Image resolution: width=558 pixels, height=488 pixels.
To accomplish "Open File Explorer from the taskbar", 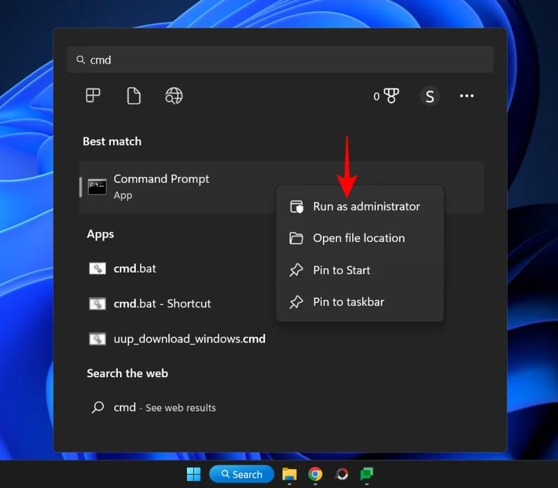I will pos(289,474).
